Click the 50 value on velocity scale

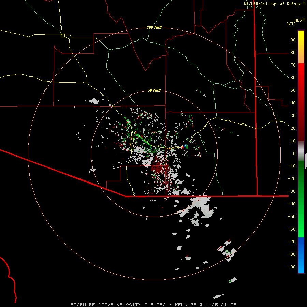[293, 90]
